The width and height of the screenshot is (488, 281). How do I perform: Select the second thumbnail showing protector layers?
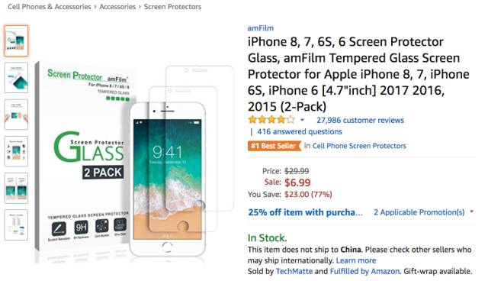16,78
